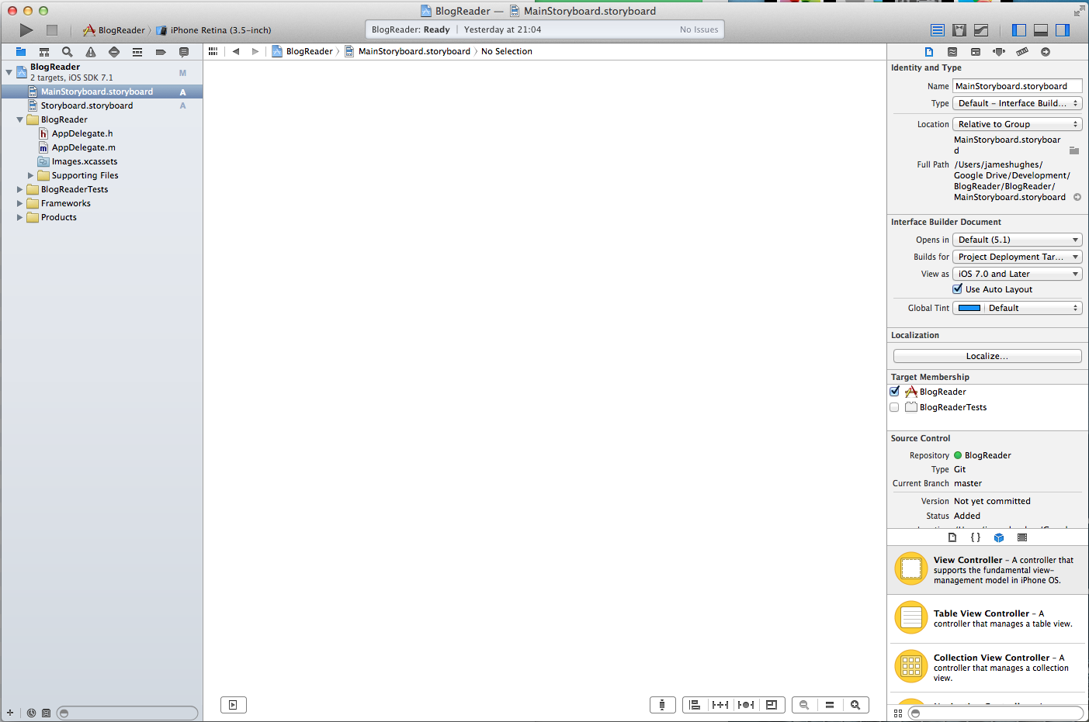Enable BlogReaderTests target membership
The height and width of the screenshot is (722, 1089).
[895, 407]
